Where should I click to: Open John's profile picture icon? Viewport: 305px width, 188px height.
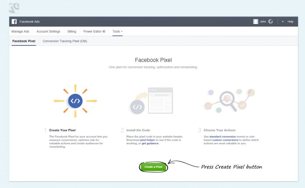point(255,21)
